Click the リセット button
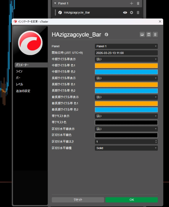169x207 pixels. point(78,200)
